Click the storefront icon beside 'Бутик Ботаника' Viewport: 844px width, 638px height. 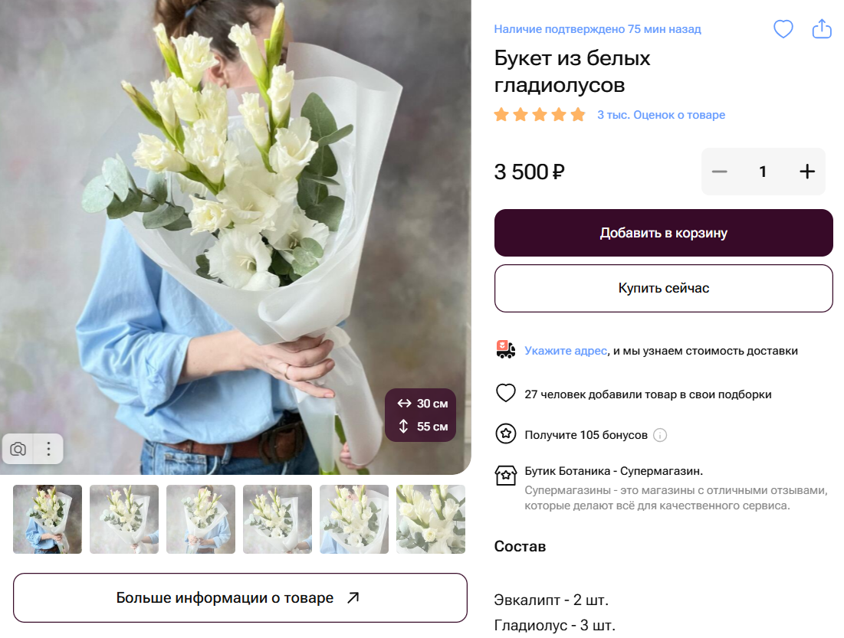pyautogui.click(x=505, y=475)
